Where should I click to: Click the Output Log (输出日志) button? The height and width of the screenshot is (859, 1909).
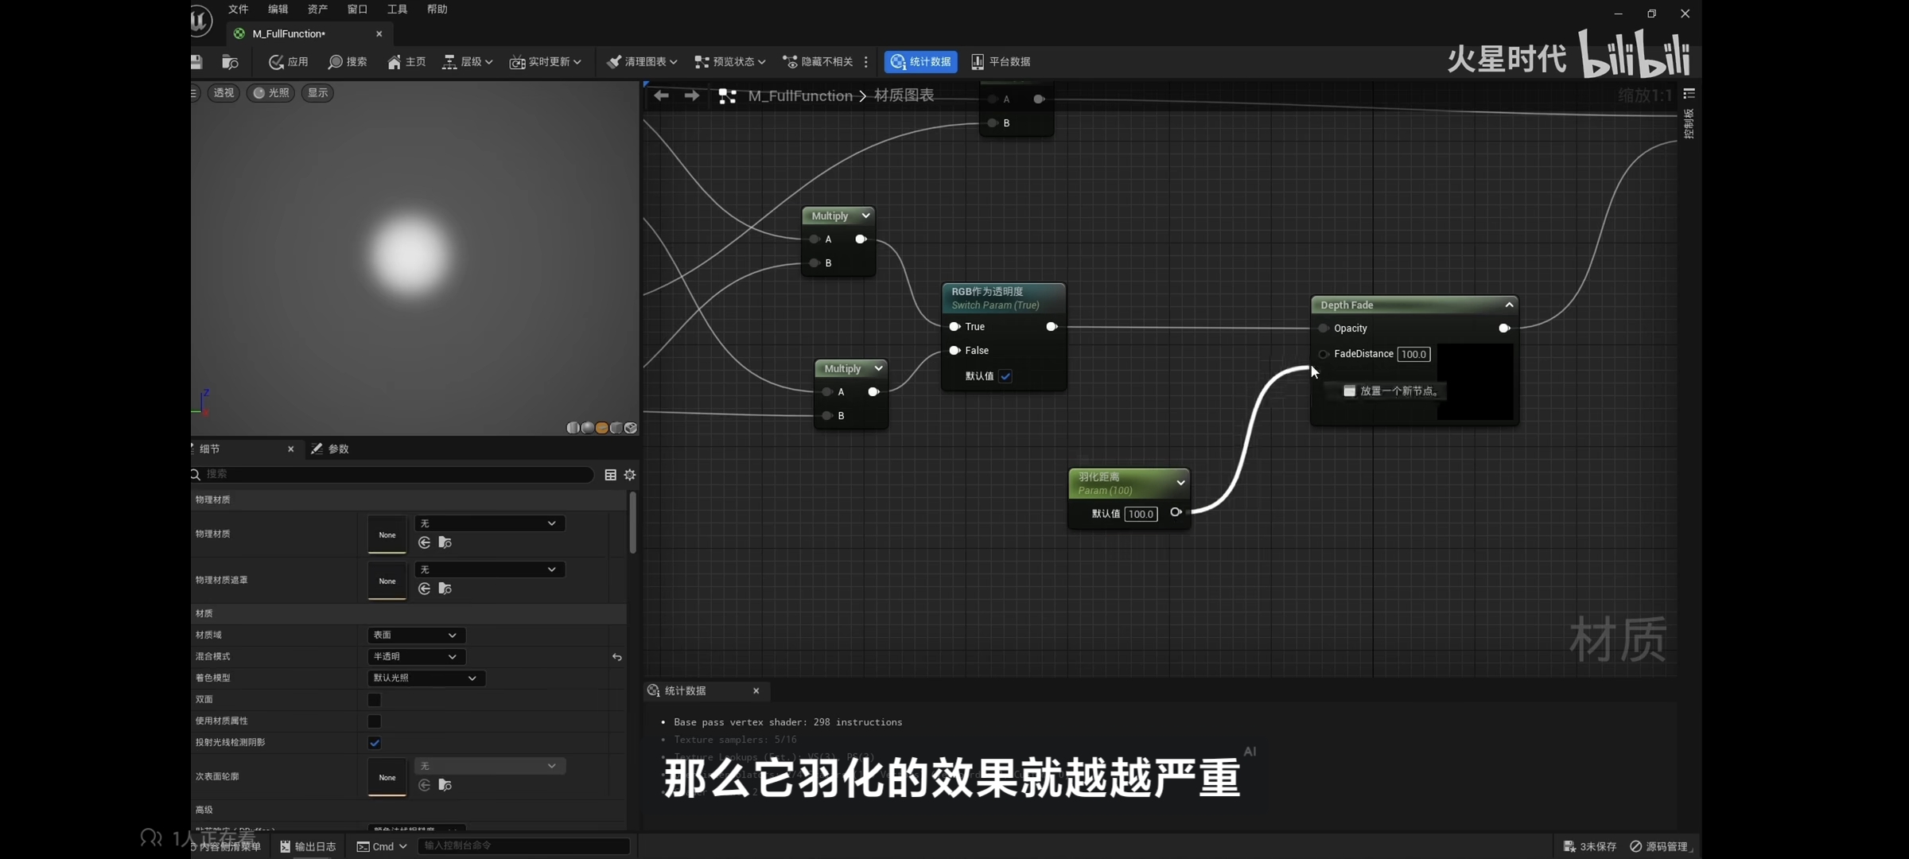(x=309, y=846)
